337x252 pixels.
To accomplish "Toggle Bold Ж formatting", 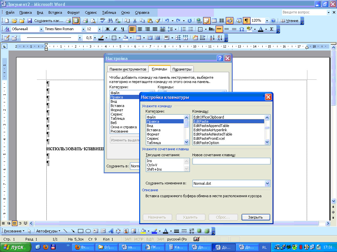I will pos(108,29).
